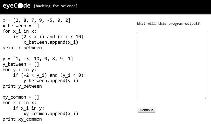Click the 'x_between.append(x_i)' line
Image resolution: width=211 pixels, height=124 pixels.
tap(51, 42)
